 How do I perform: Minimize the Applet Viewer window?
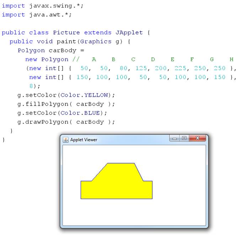pyautogui.click(x=175, y=138)
